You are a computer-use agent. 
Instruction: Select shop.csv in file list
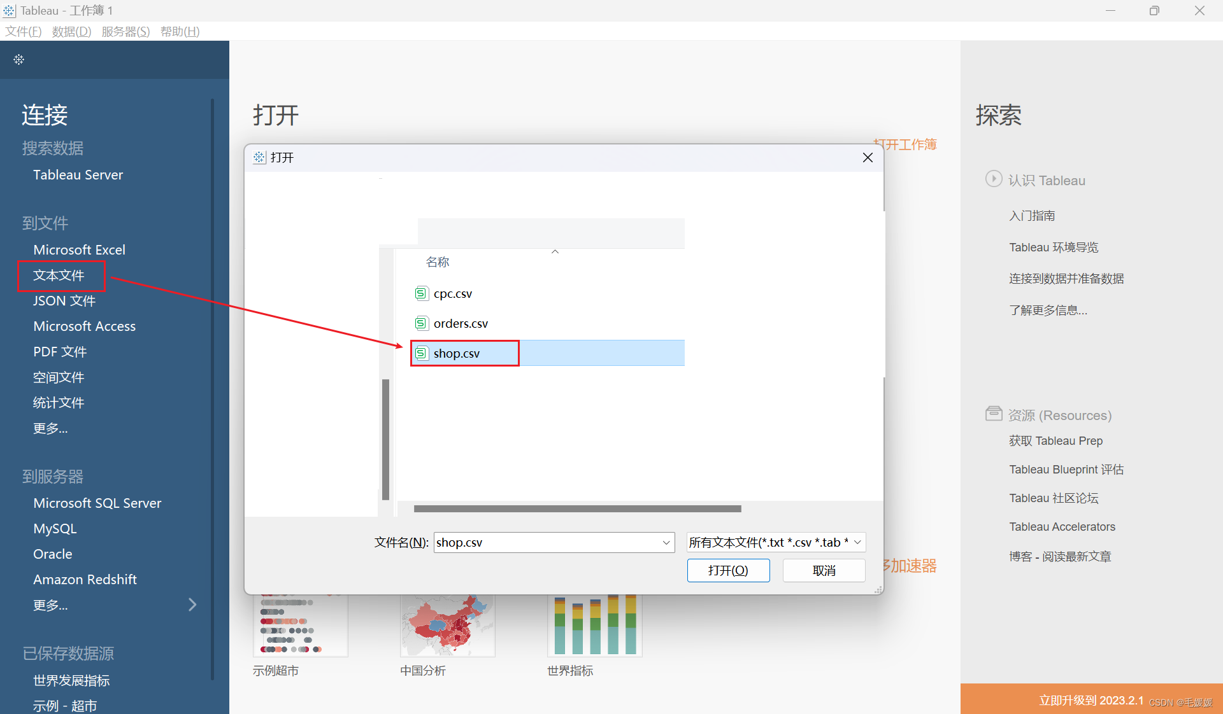(x=548, y=353)
